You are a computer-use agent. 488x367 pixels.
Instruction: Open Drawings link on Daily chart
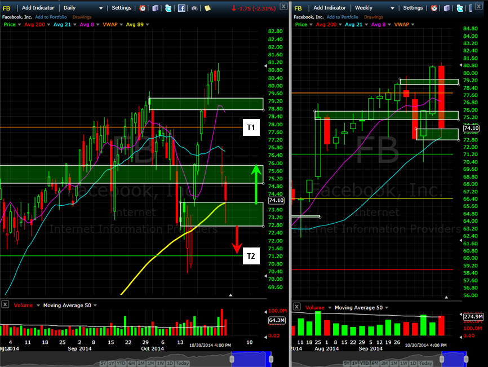pos(82,17)
